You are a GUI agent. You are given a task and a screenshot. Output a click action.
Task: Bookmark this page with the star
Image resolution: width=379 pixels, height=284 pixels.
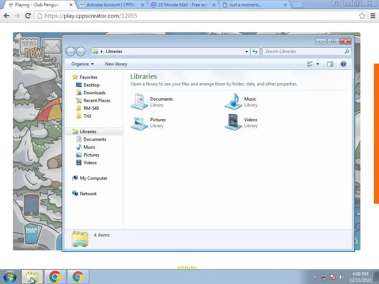pyautogui.click(x=362, y=16)
